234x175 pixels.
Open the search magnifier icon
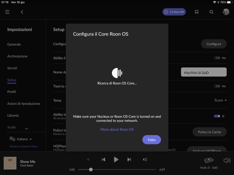(x=211, y=12)
